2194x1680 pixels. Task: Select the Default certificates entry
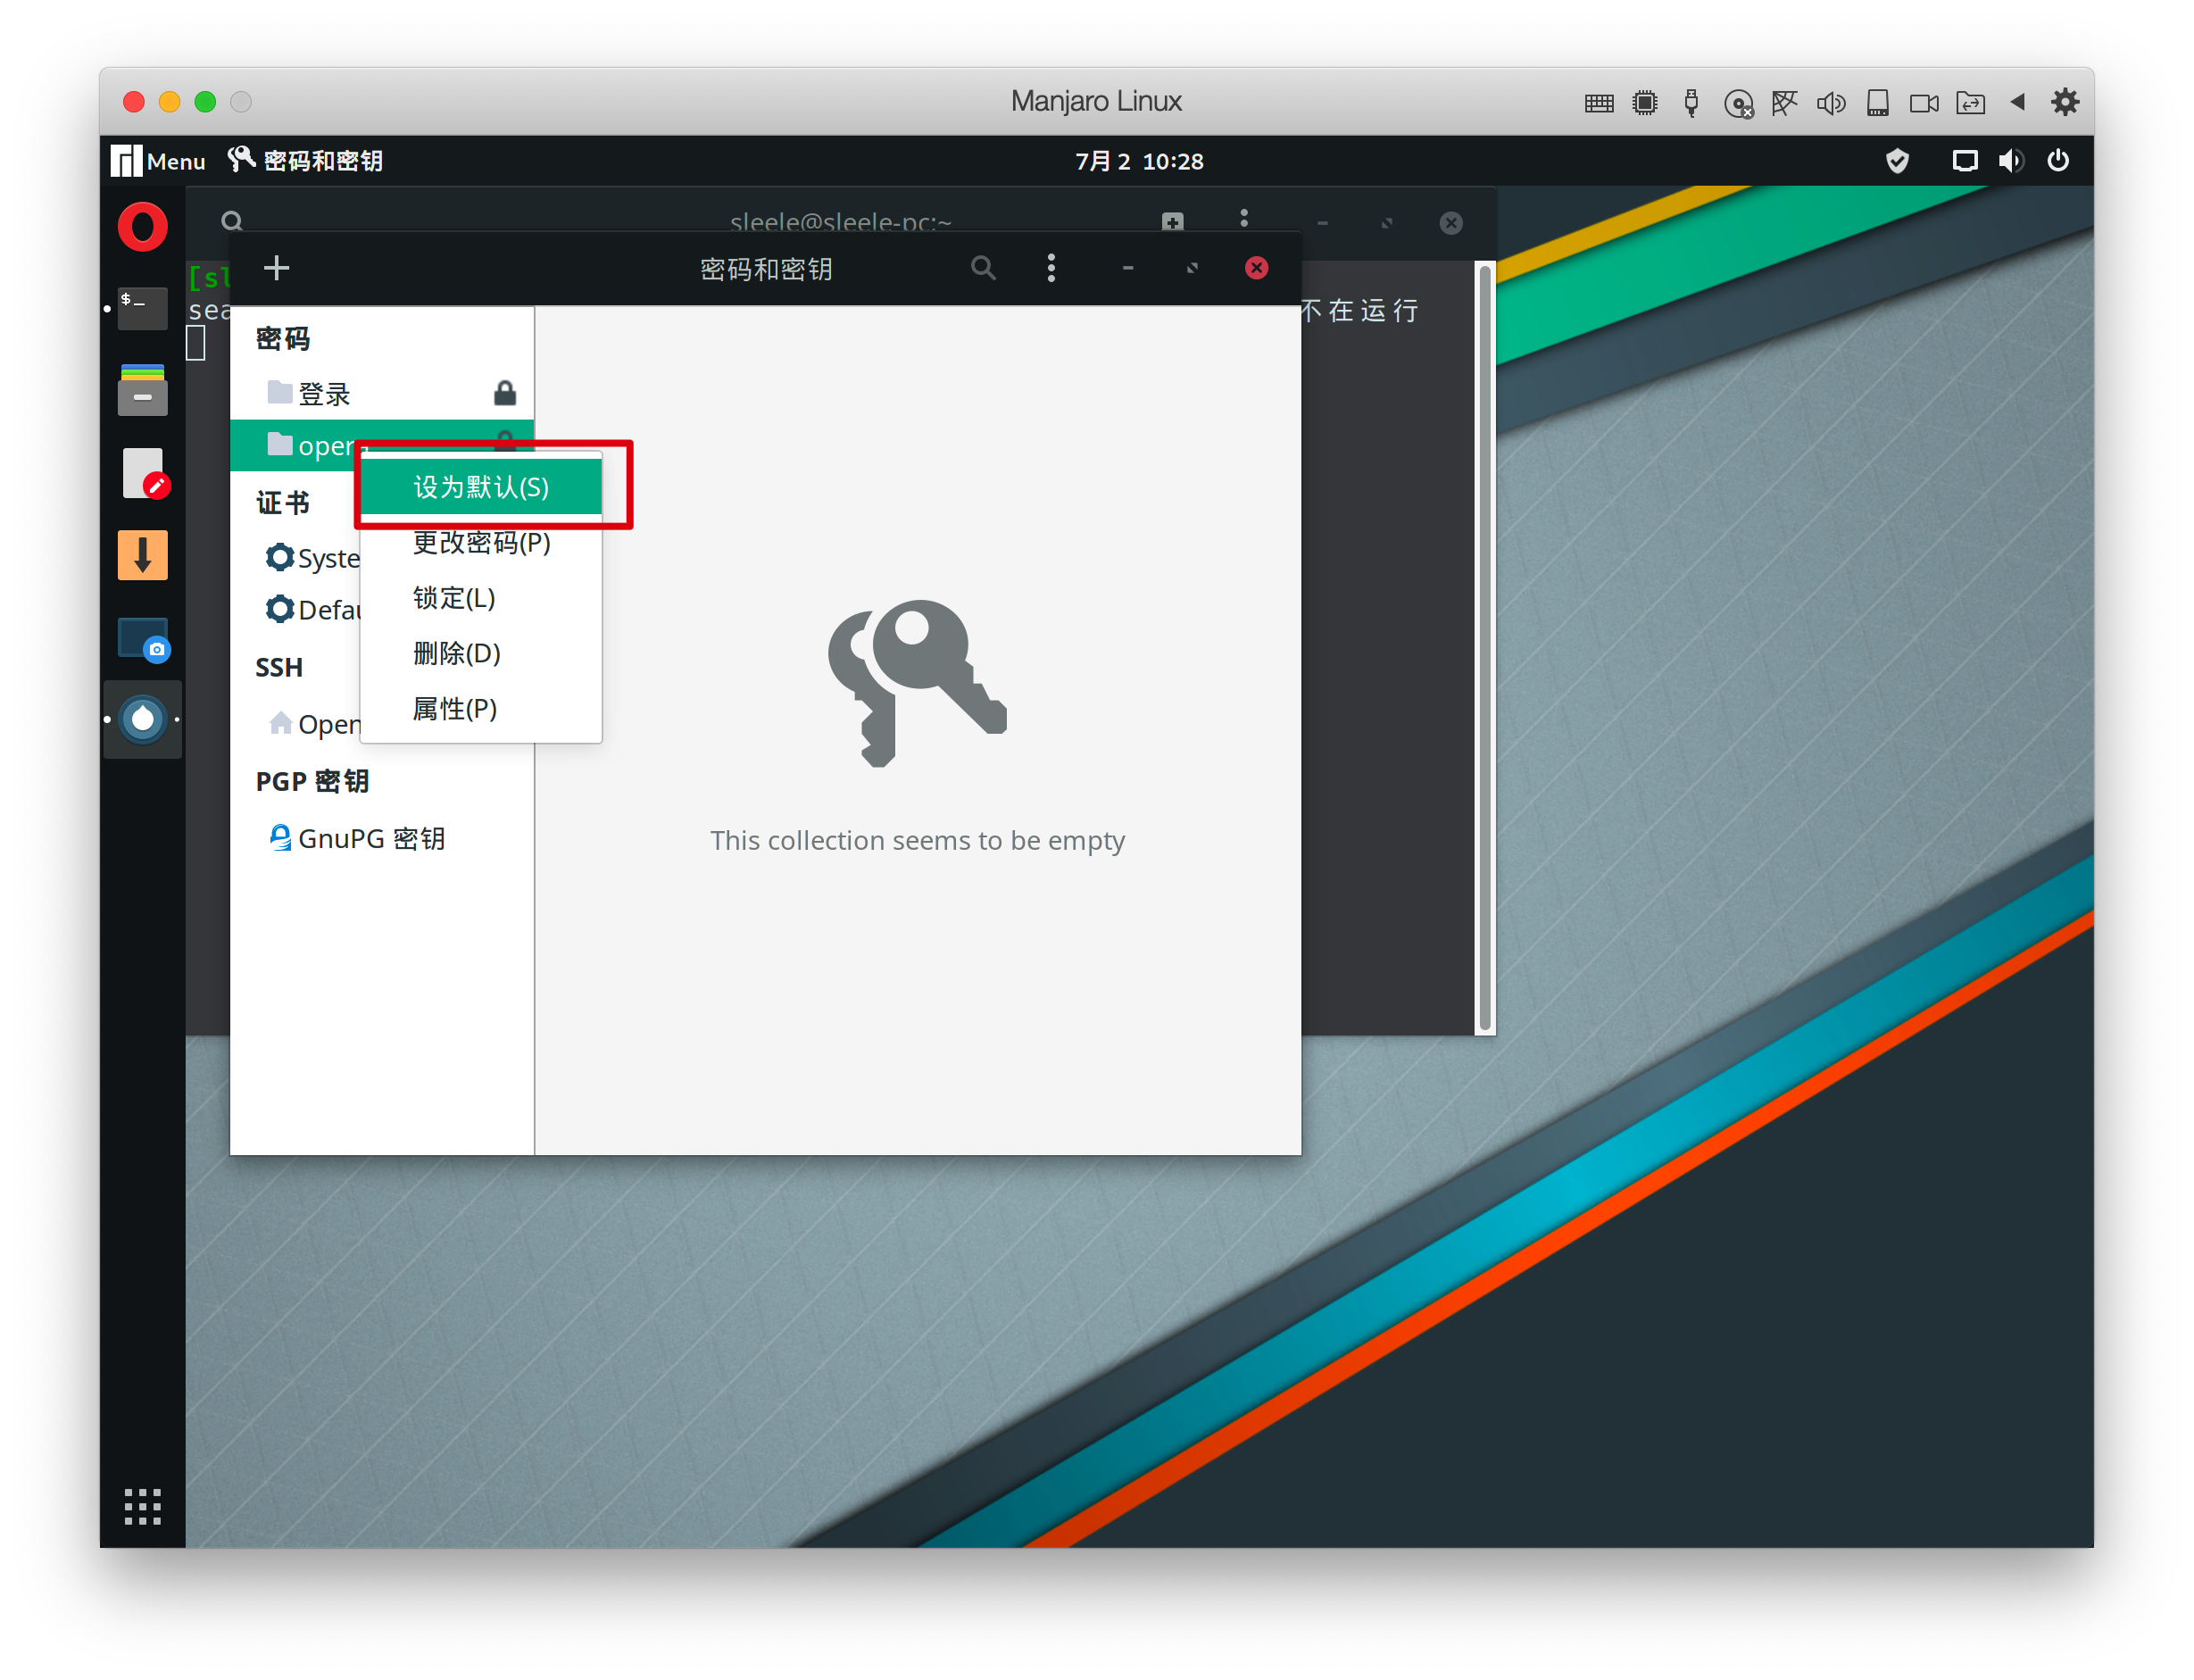click(312, 609)
